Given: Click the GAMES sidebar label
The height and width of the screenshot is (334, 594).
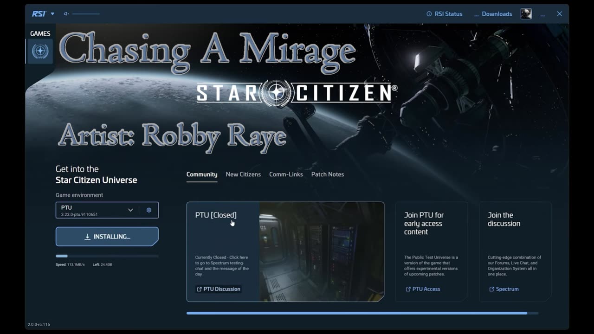Looking at the screenshot, I should [40, 33].
